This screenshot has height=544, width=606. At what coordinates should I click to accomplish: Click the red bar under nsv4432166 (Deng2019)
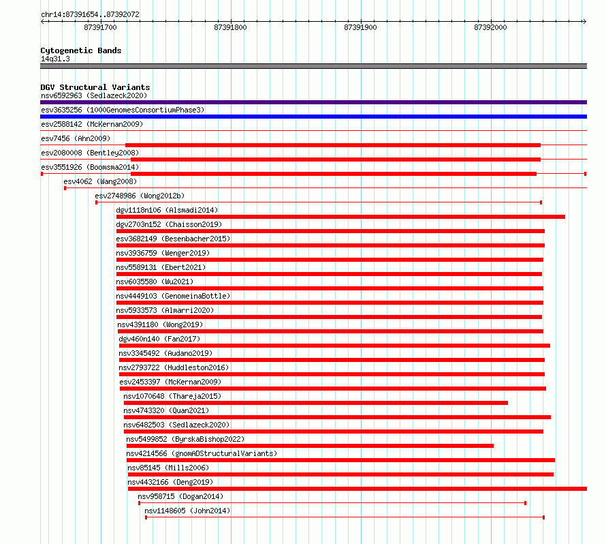(x=357, y=489)
